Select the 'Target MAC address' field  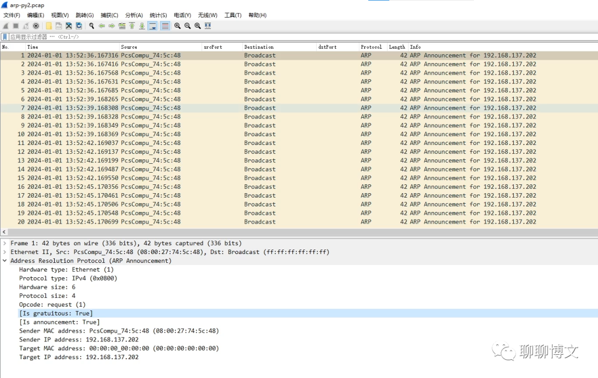coord(119,348)
